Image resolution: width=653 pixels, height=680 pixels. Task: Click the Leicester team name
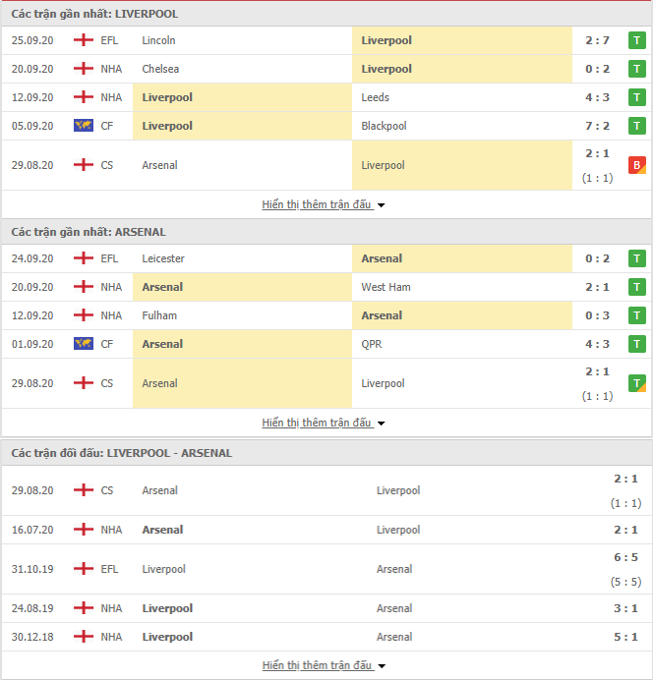tap(163, 258)
